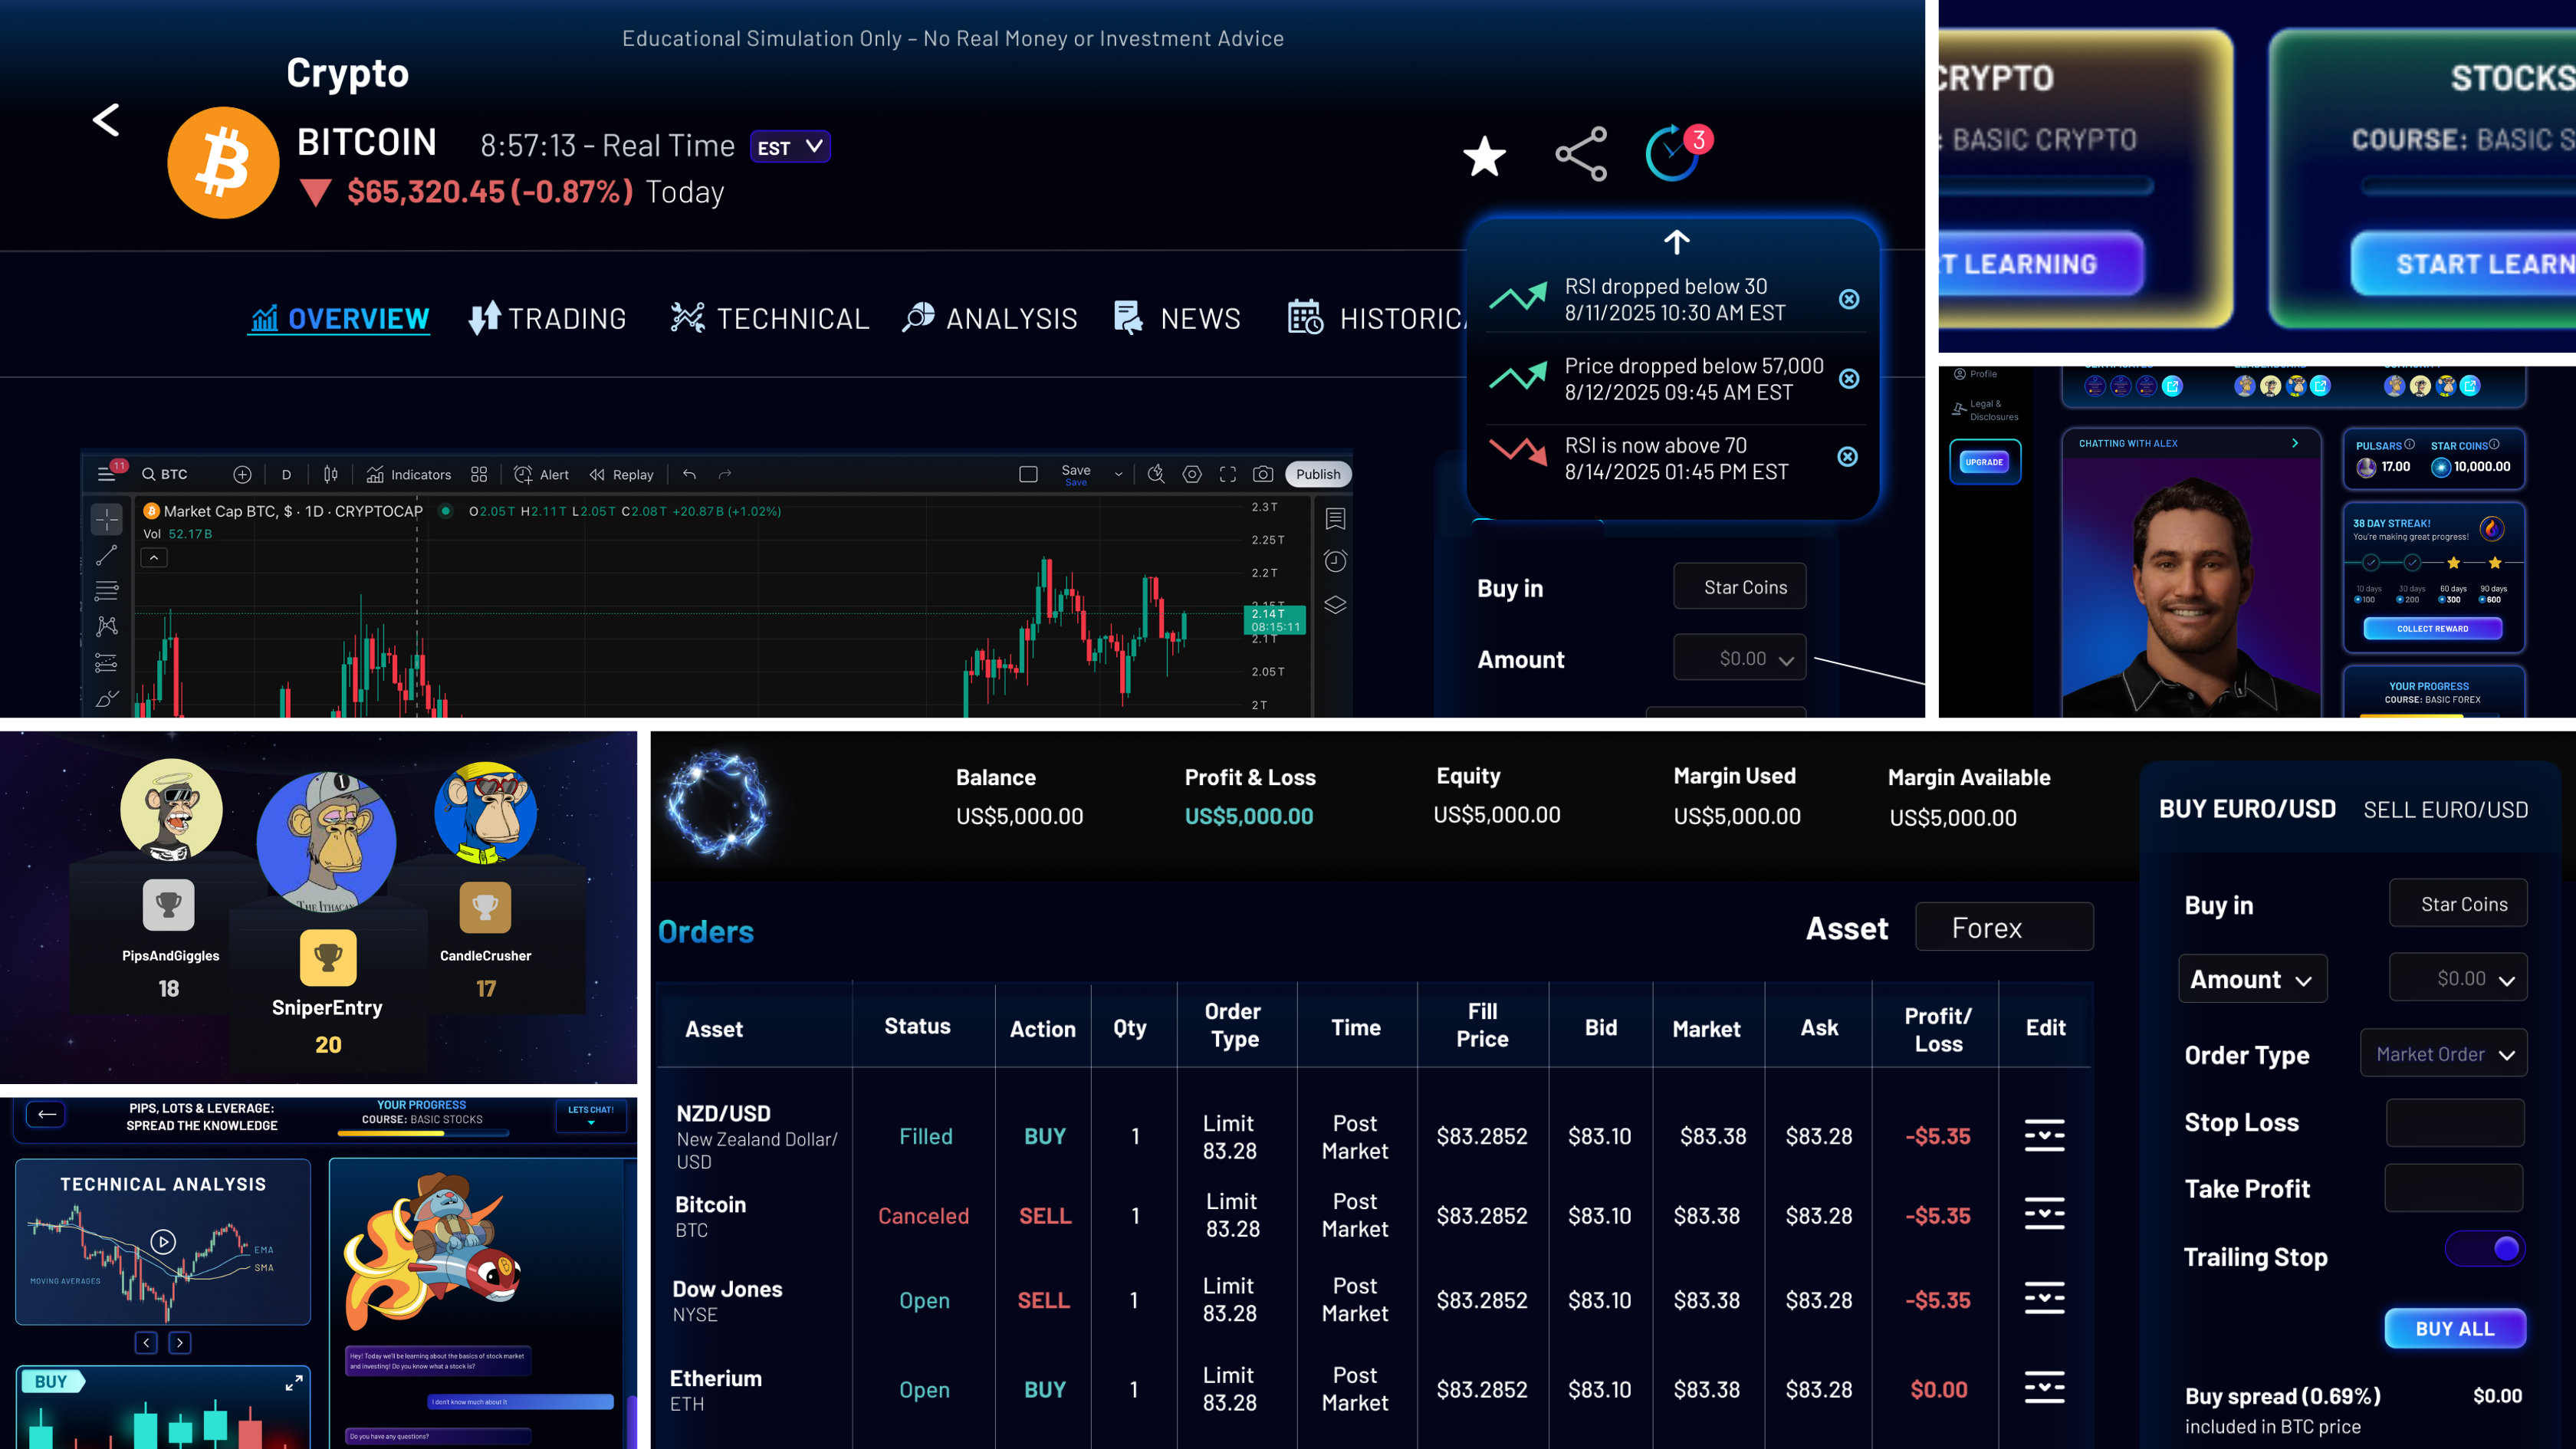Screen dimensions: 2576x1449
Task: Click the Publish chart button
Action: click(x=1318, y=474)
